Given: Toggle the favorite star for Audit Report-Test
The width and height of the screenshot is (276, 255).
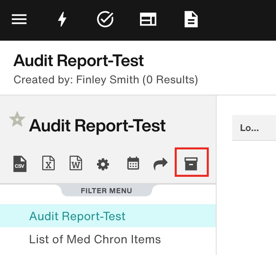Looking at the screenshot, I should click(17, 119).
